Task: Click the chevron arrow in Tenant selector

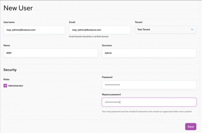Action: pyautogui.click(x=192, y=30)
